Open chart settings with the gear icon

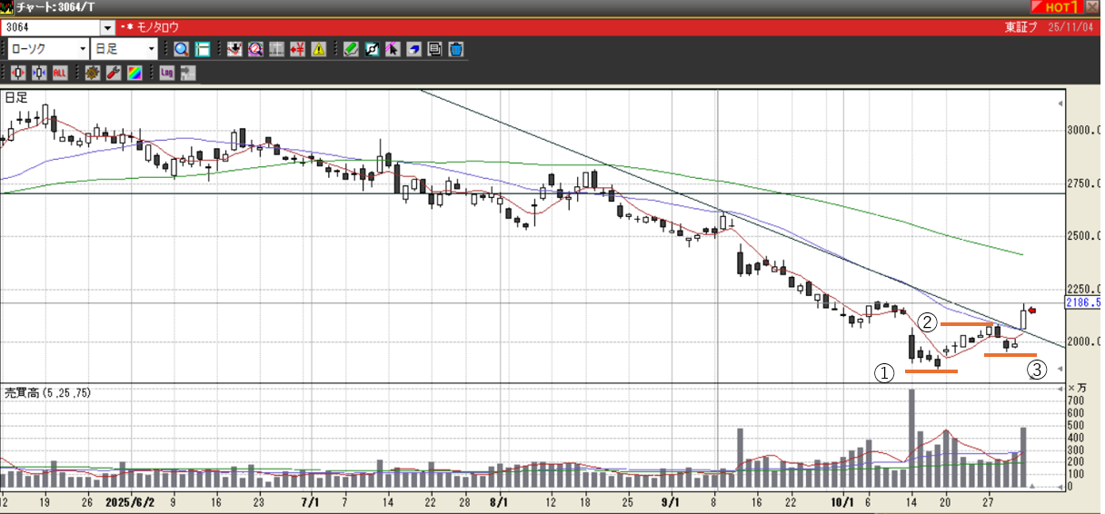point(92,73)
